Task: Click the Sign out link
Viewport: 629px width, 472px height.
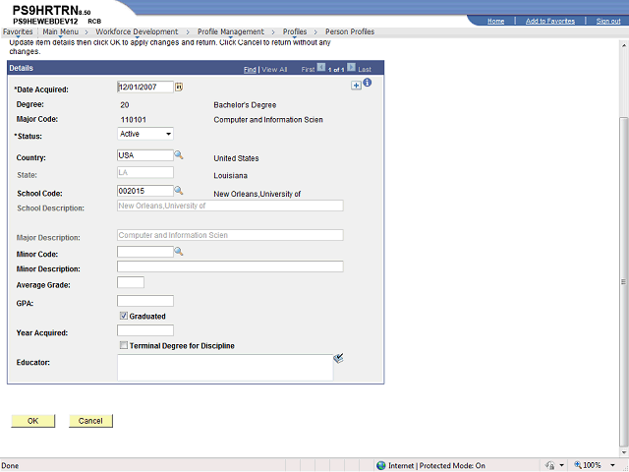Action: click(x=608, y=21)
